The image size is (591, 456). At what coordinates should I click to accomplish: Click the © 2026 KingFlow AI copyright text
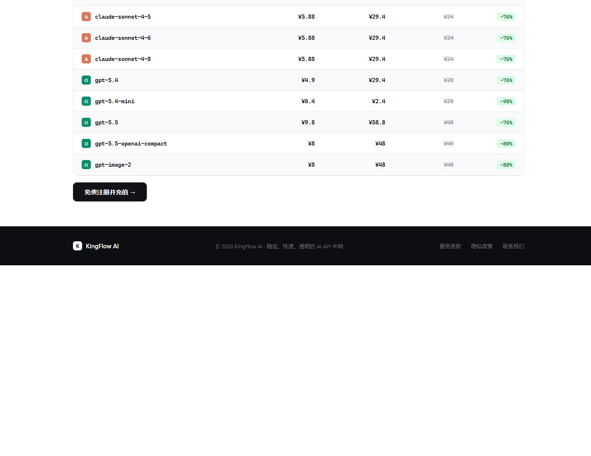click(280, 246)
